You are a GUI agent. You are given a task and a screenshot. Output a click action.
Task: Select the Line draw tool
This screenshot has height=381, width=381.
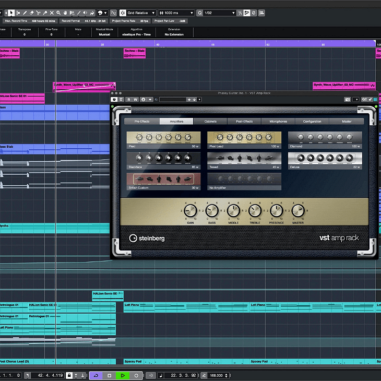(x=79, y=13)
